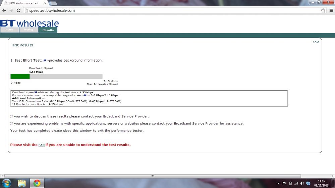The image size is (335, 188).
Task: Click the 1.55 Mbps value above bar
Action: pos(36,72)
